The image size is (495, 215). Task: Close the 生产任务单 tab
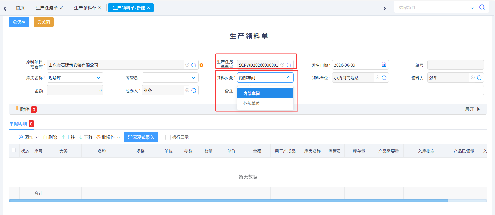(x=61, y=8)
